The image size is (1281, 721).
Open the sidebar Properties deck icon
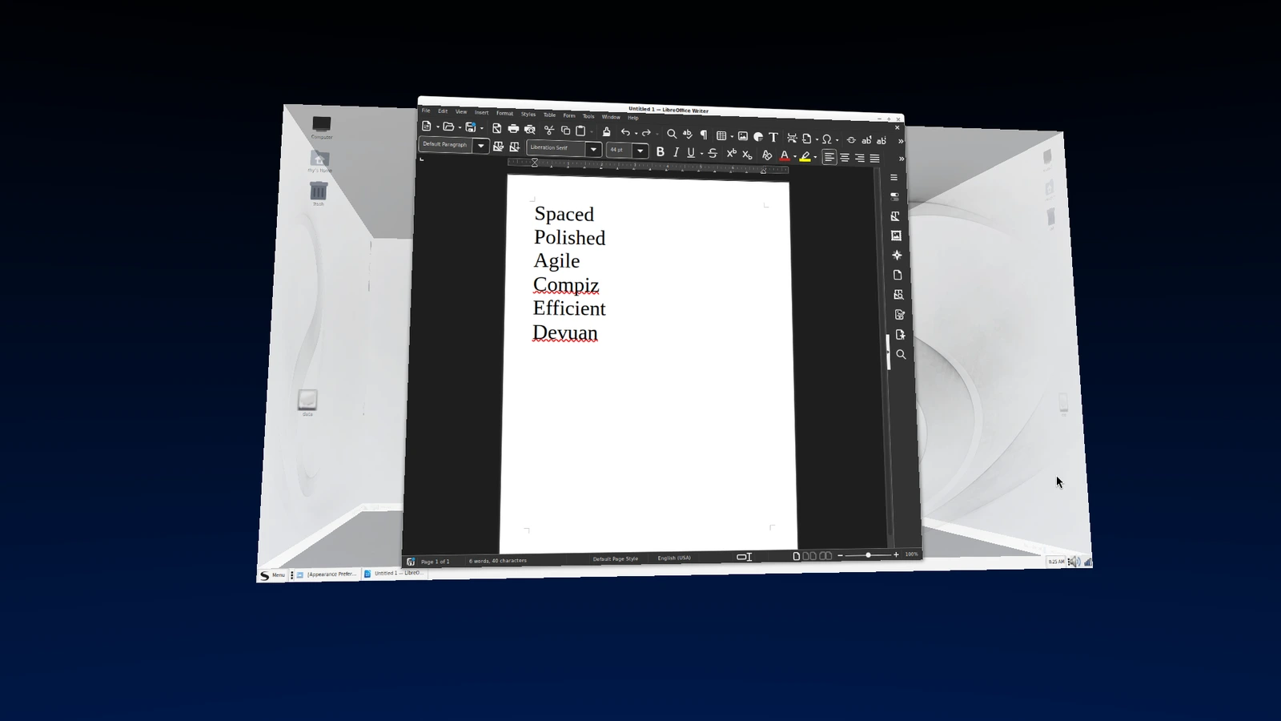(x=894, y=197)
